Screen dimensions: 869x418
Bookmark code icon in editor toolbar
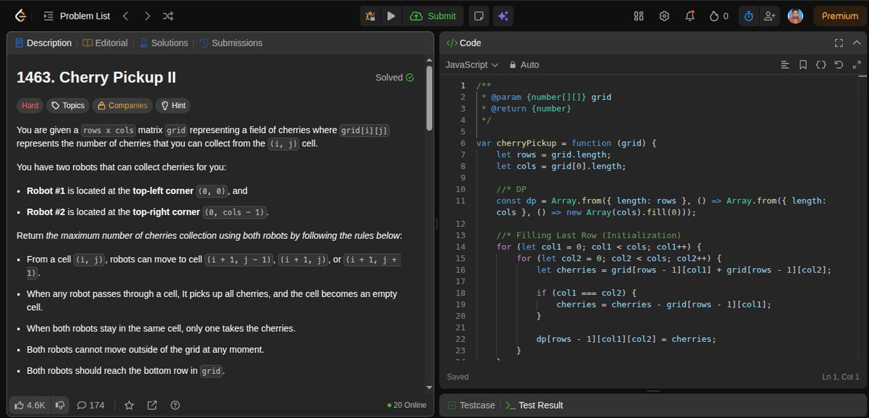point(803,64)
